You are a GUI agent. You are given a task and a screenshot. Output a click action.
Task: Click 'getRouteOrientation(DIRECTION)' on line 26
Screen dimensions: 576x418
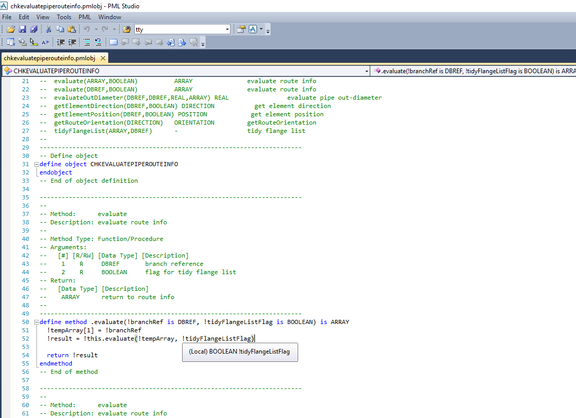(108, 123)
